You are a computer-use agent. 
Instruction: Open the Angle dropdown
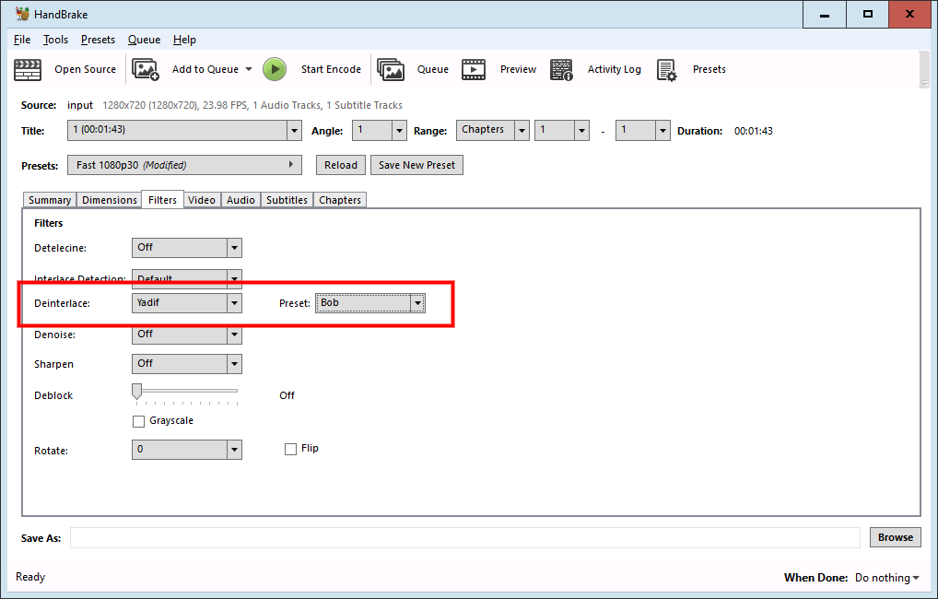click(x=380, y=131)
